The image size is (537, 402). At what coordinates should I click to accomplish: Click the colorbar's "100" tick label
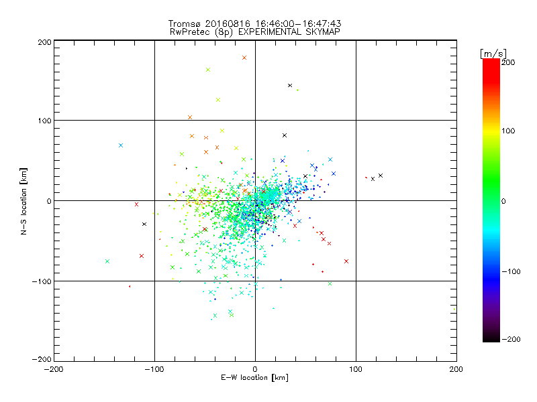[x=508, y=131]
